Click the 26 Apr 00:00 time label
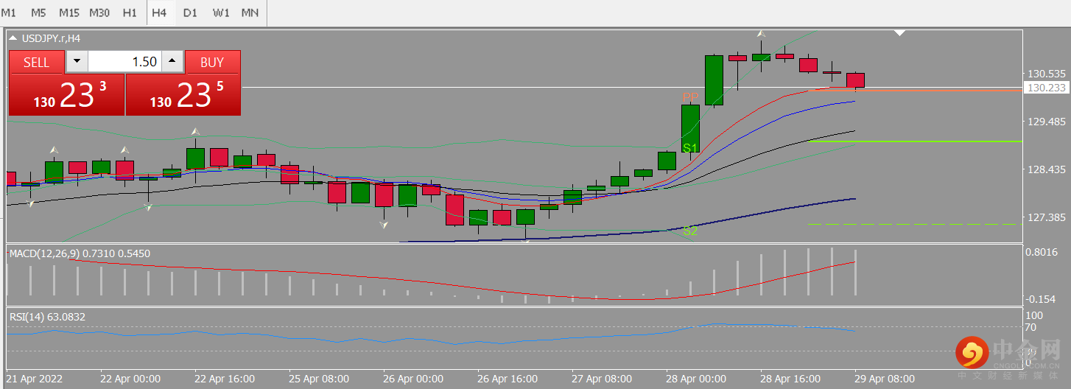1071x389 pixels. [413, 379]
